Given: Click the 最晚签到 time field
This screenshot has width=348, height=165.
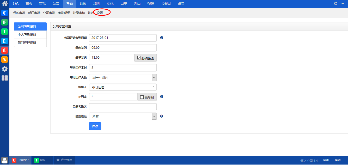Looking at the screenshot, I should point(123,48).
